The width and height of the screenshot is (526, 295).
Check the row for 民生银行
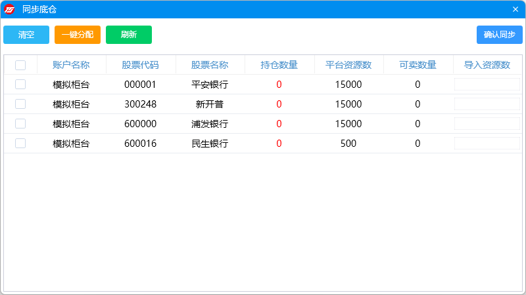coord(20,144)
